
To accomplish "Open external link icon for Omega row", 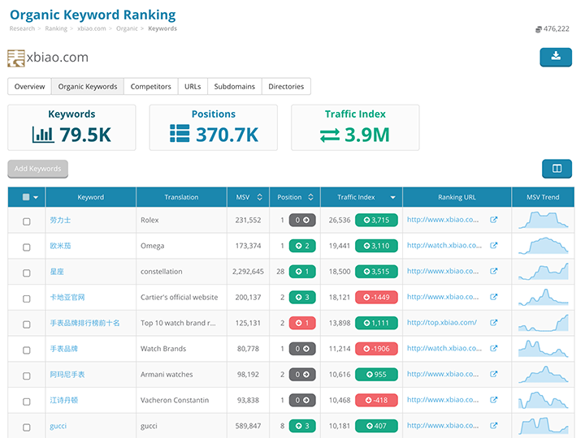I will pos(494,246).
